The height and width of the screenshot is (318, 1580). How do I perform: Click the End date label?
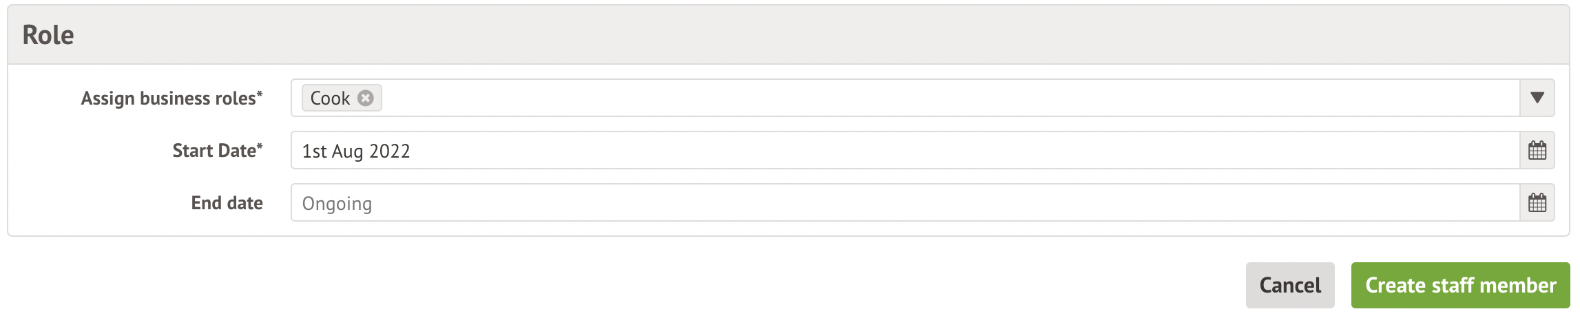pyautogui.click(x=227, y=203)
